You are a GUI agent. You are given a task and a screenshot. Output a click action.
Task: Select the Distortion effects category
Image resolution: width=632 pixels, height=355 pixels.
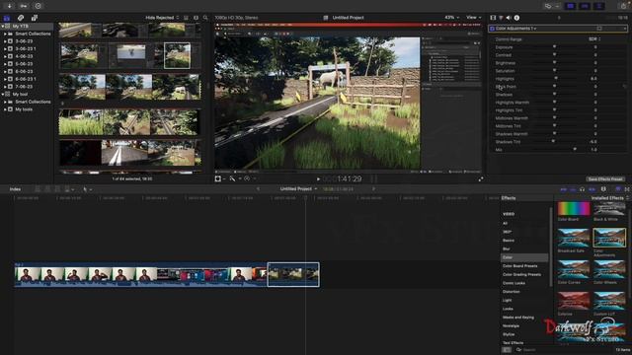pyautogui.click(x=512, y=292)
